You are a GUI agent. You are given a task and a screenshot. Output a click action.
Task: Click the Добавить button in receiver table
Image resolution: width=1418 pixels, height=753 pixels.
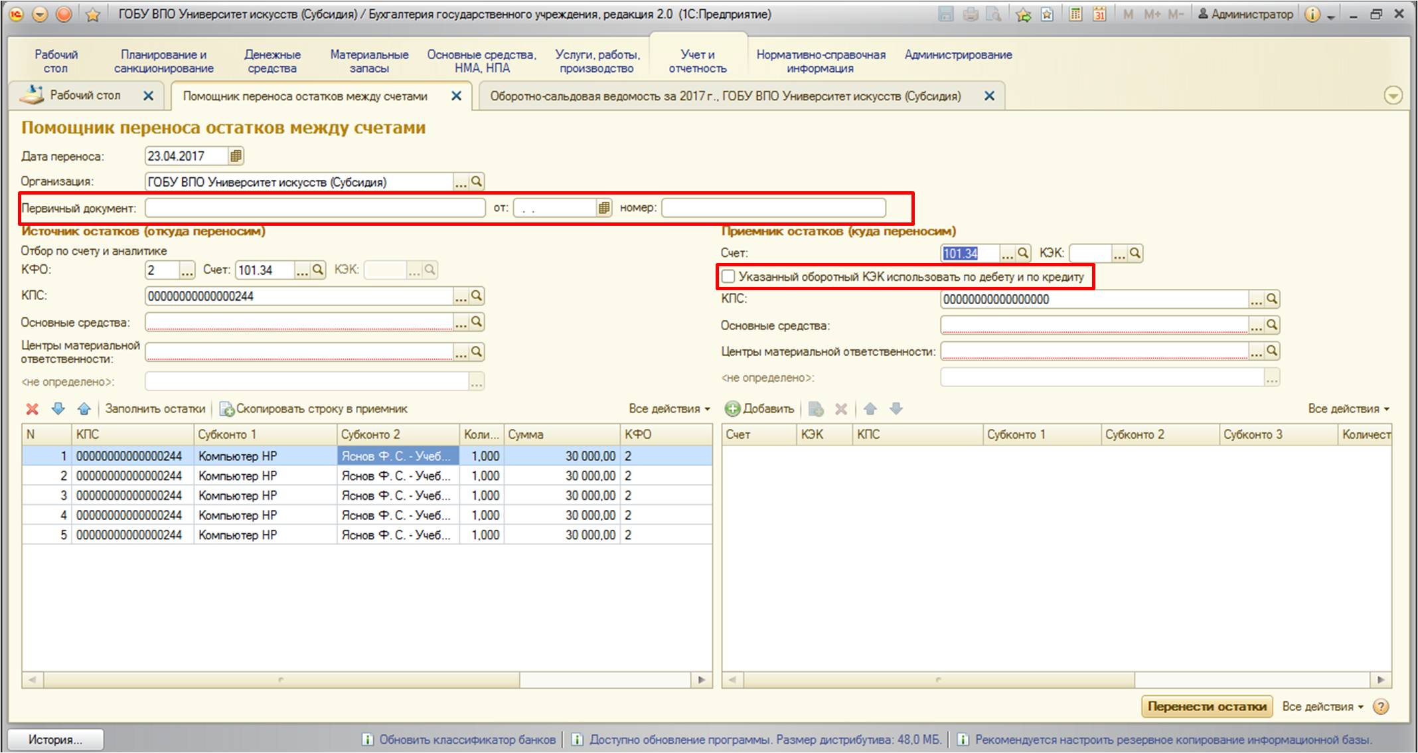click(759, 409)
